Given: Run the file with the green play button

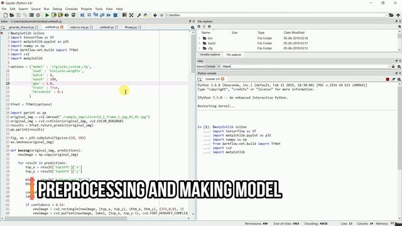Looking at the screenshot, I should pos(47,15).
